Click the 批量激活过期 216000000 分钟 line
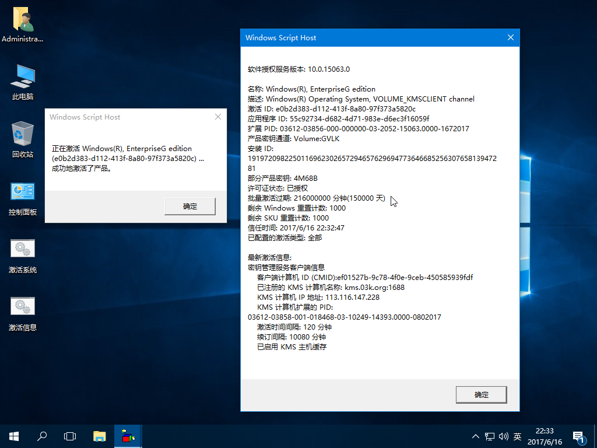 pyautogui.click(x=317, y=198)
